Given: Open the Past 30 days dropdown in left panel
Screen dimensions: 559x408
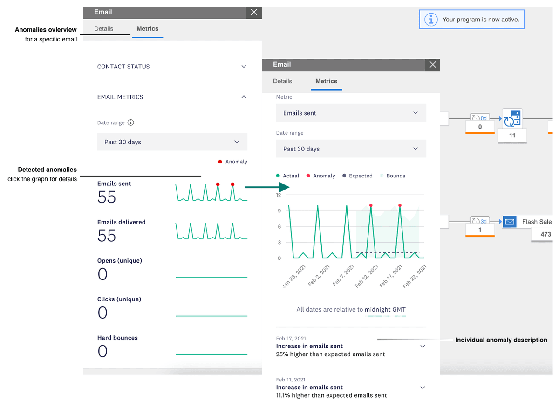Looking at the screenshot, I should point(172,142).
